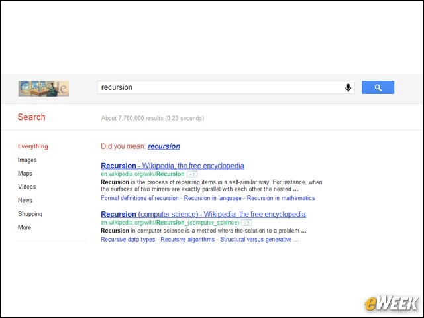Click inside the recursion search field

[x=221, y=87]
